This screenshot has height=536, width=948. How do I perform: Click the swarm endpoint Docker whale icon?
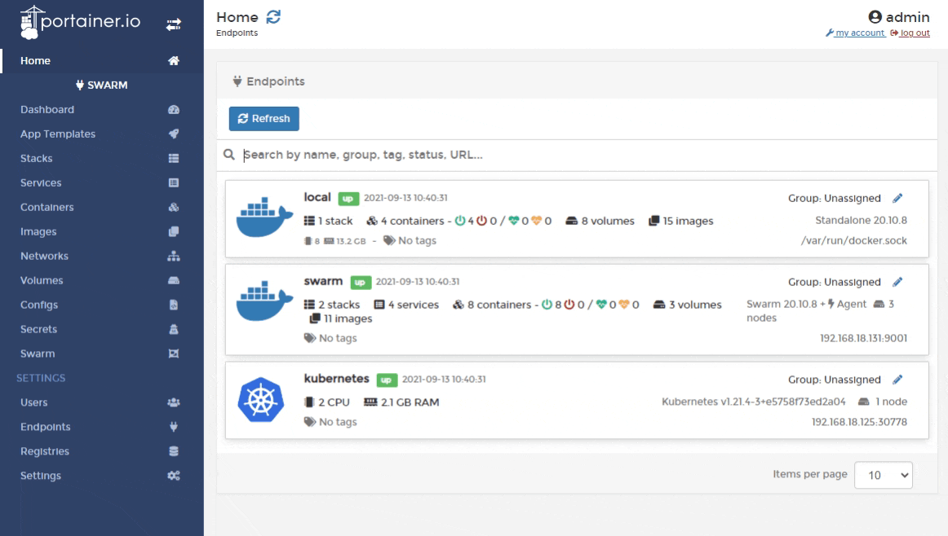[259, 301]
